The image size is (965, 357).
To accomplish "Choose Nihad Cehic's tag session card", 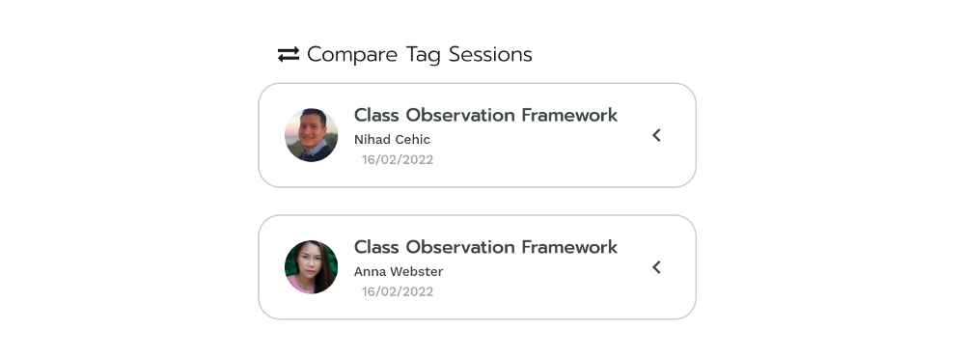I will [x=477, y=135].
